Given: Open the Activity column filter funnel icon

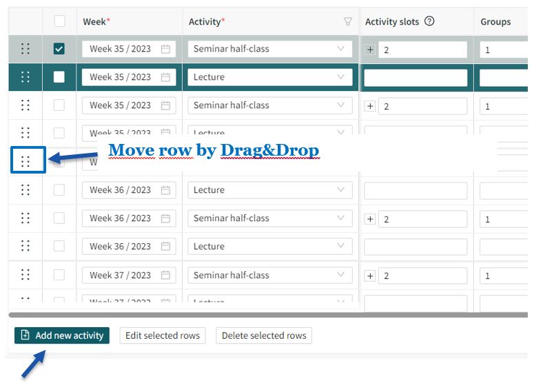Looking at the screenshot, I should point(348,21).
